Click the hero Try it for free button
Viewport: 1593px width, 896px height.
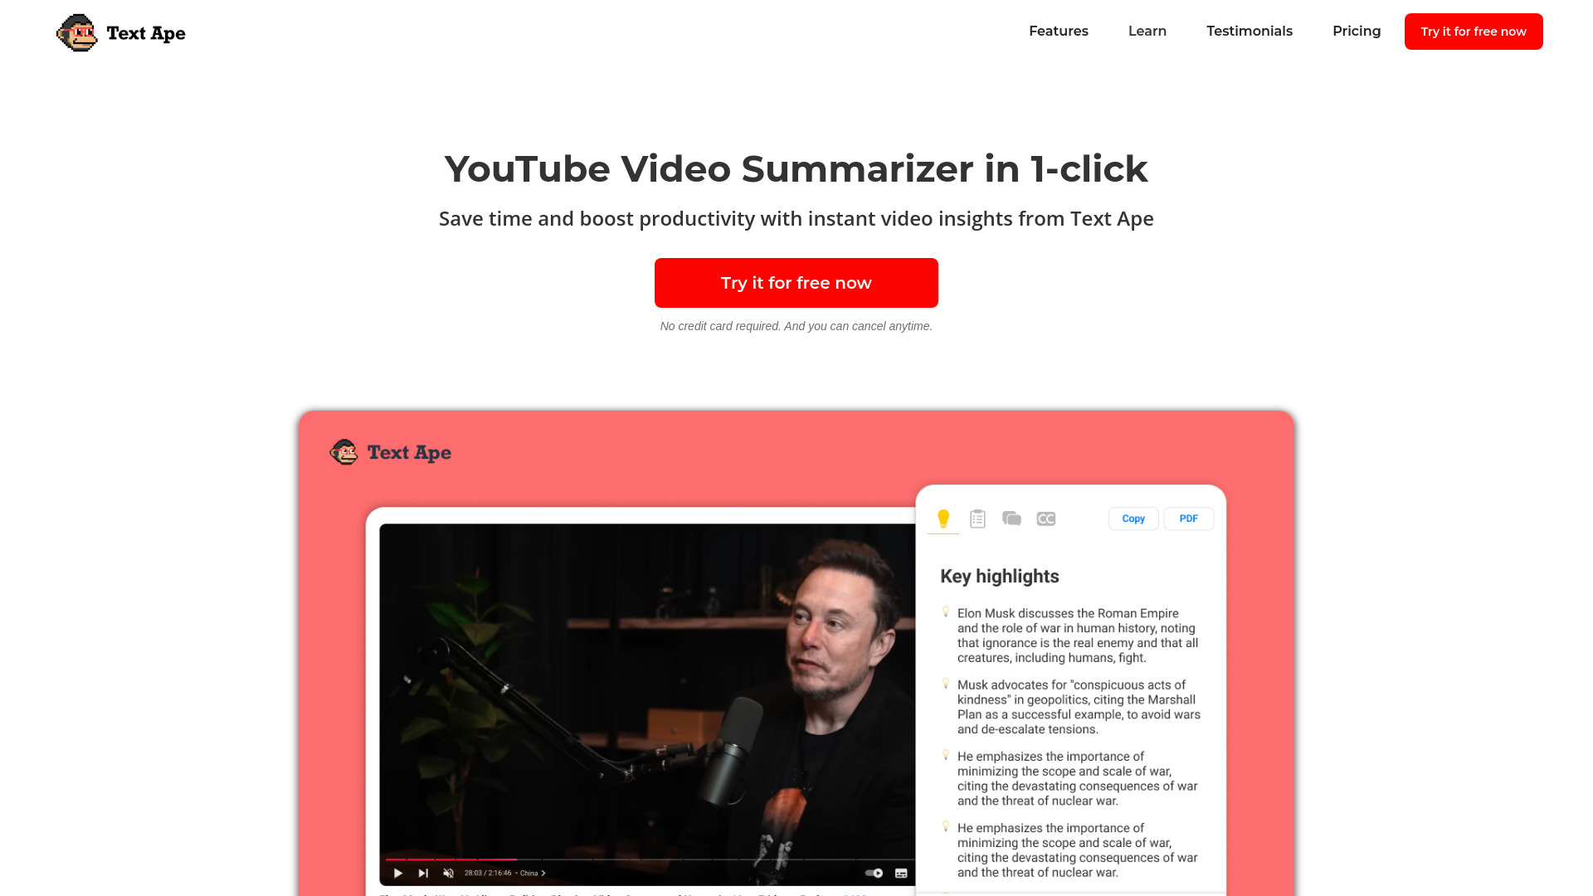796,282
